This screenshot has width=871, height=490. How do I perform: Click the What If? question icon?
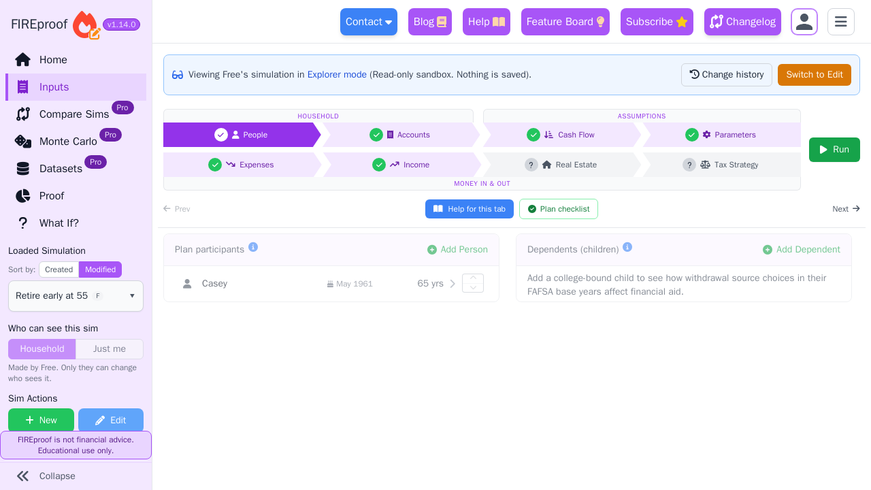click(23, 223)
